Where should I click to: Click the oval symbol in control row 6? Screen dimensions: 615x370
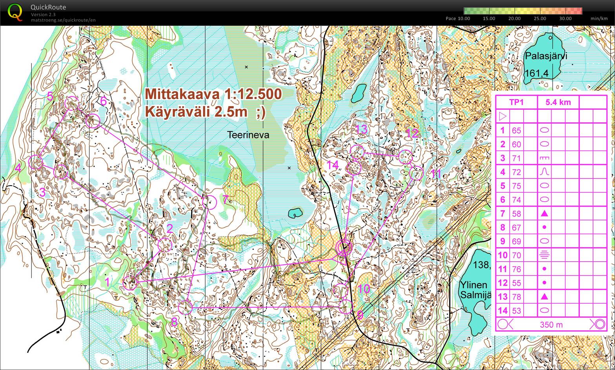coord(544,200)
